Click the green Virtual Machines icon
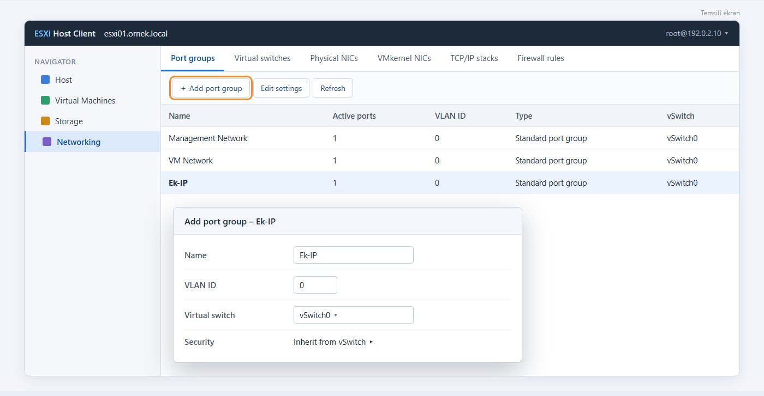 pyautogui.click(x=45, y=101)
